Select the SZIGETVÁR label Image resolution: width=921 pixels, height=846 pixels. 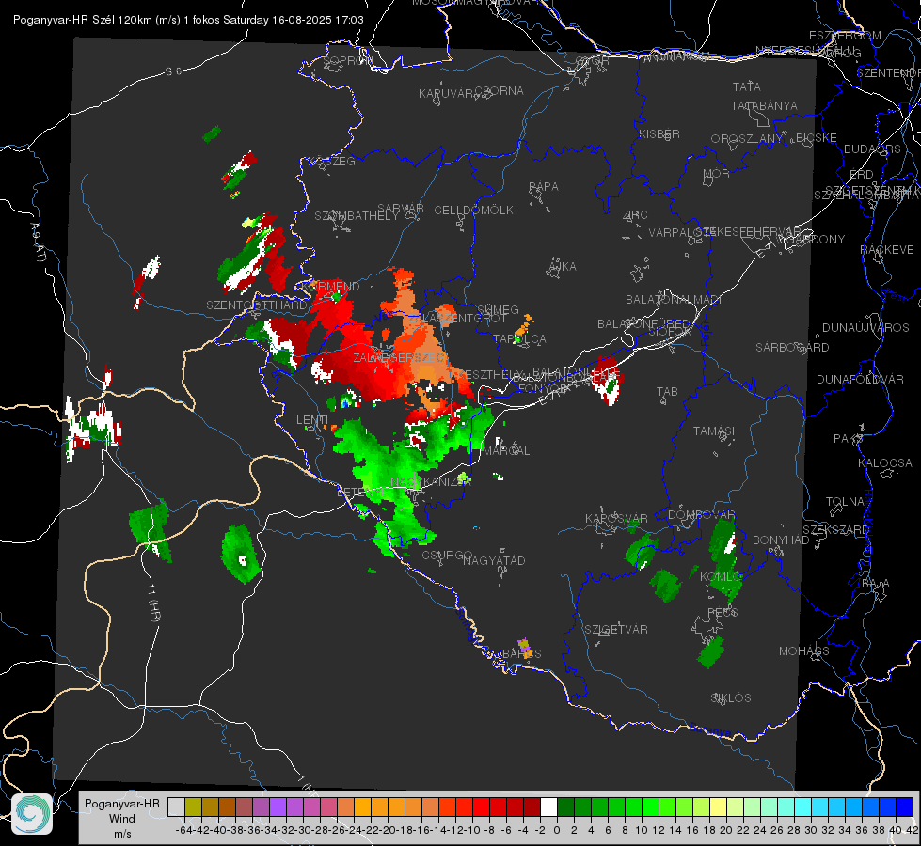(615, 630)
